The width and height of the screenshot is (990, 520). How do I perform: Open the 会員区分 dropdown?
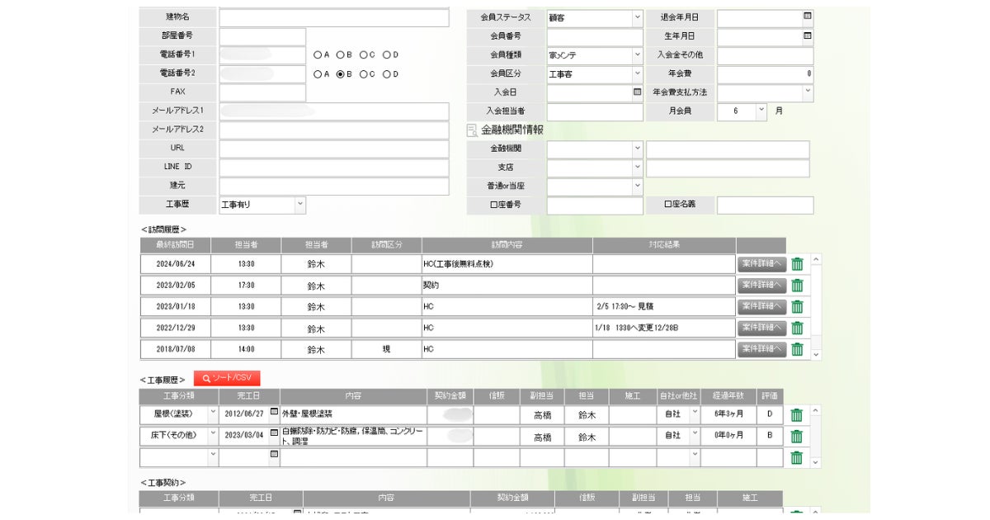(637, 74)
